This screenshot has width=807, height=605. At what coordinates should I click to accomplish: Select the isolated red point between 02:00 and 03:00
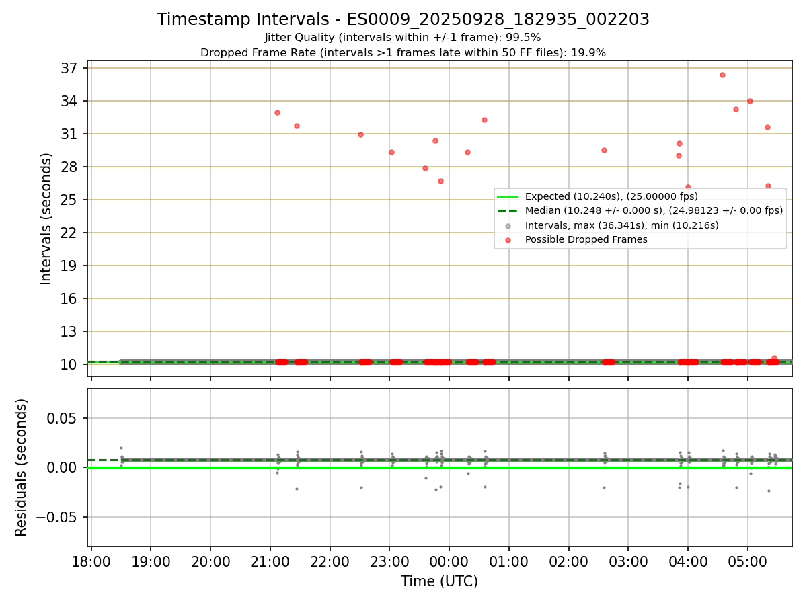pos(604,150)
